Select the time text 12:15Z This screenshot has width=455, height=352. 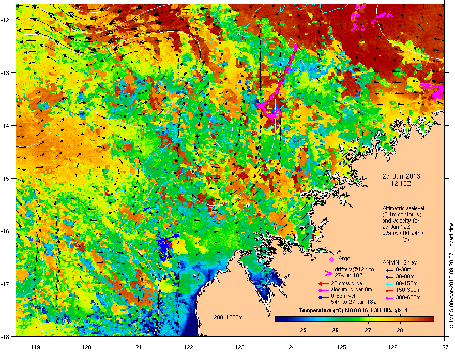pos(401,184)
